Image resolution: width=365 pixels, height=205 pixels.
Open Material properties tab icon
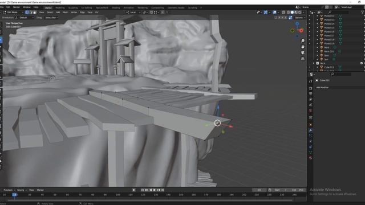pos(310,158)
